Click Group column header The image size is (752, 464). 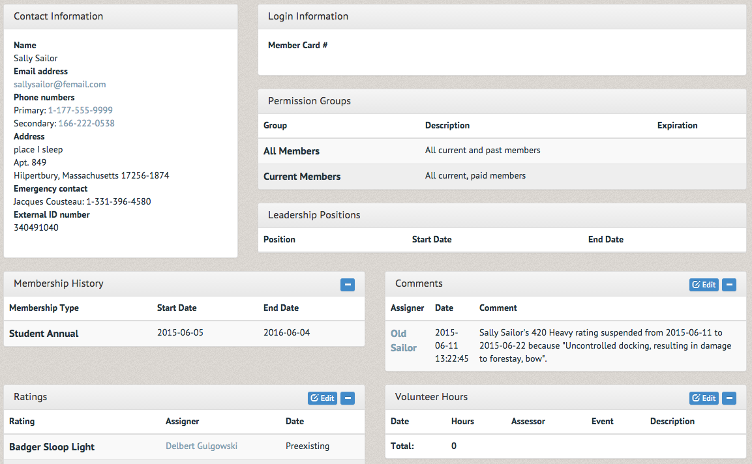(275, 126)
